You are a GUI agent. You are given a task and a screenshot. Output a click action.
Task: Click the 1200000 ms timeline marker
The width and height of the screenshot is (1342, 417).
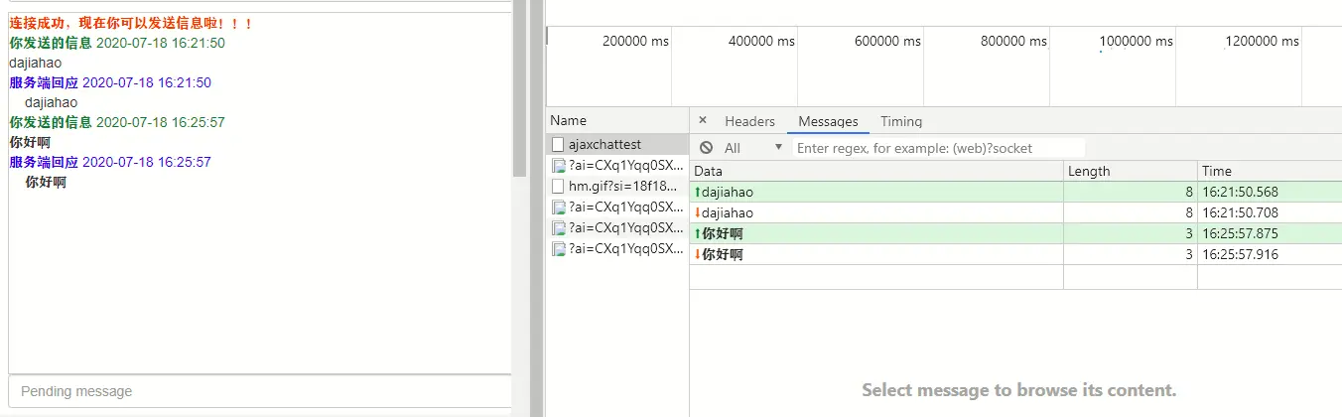1262,42
